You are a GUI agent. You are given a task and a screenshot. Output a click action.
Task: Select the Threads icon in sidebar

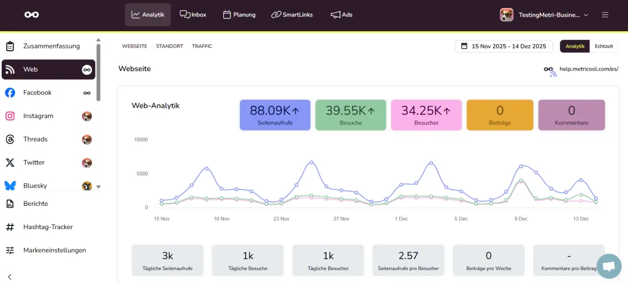point(10,139)
